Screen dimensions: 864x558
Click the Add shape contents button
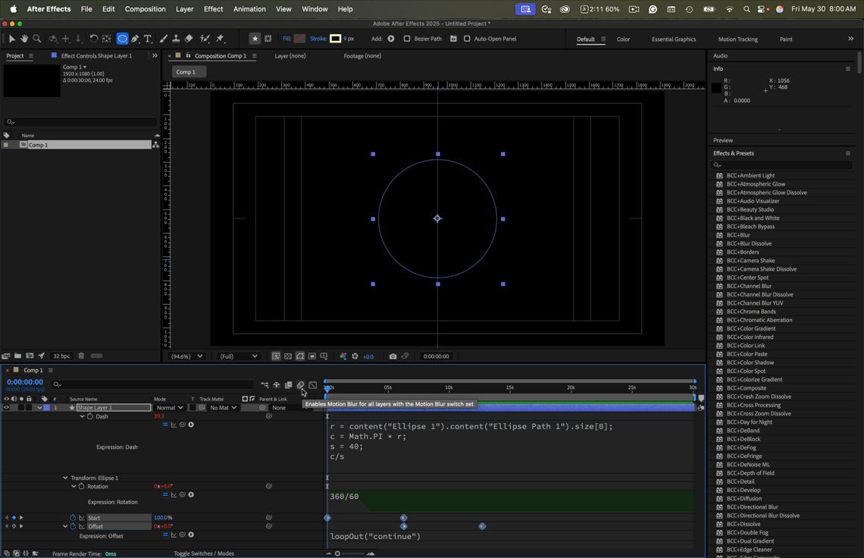[391, 39]
